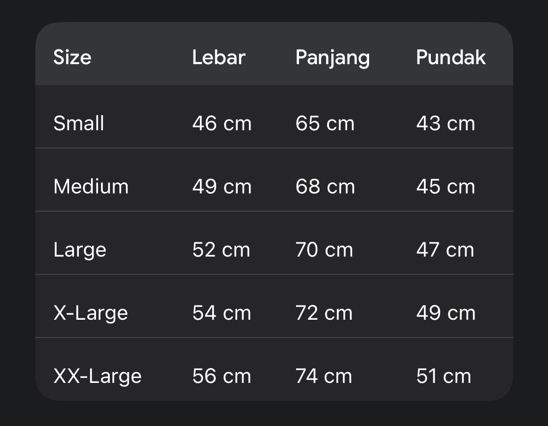Screen dimensions: 548x426
Task: Select the XX-Large size row label
Action: [97, 376]
